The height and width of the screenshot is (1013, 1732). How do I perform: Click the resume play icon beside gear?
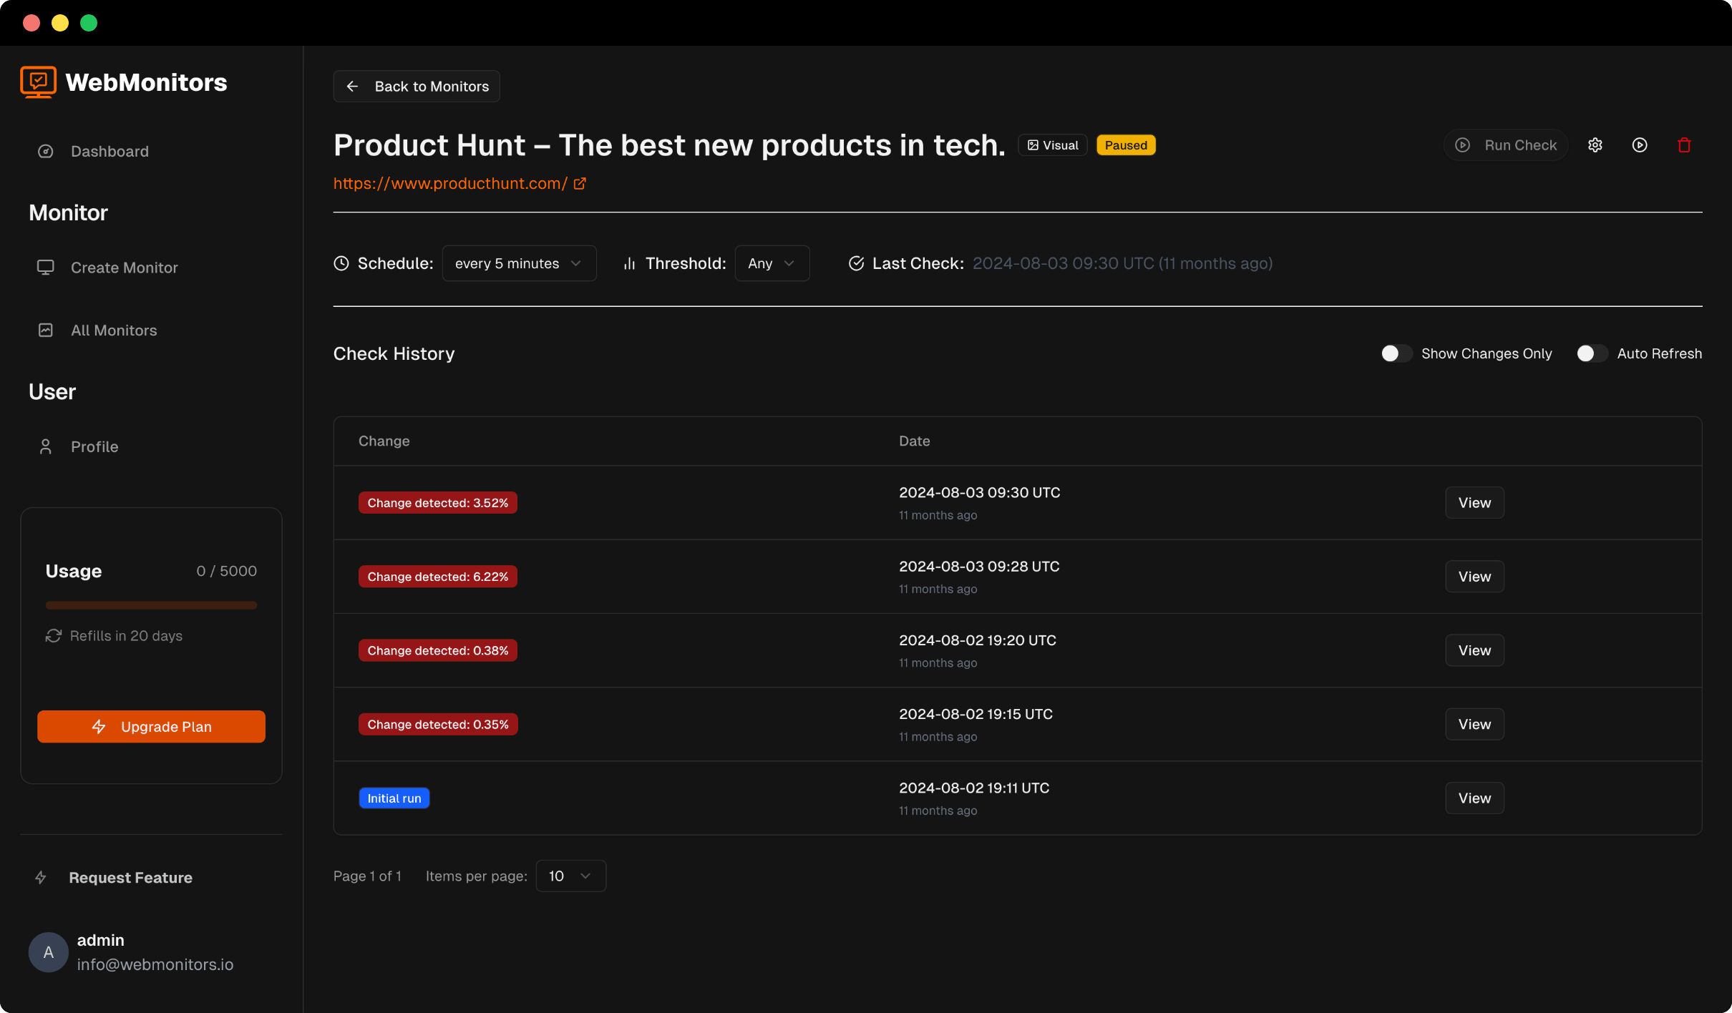(x=1640, y=145)
